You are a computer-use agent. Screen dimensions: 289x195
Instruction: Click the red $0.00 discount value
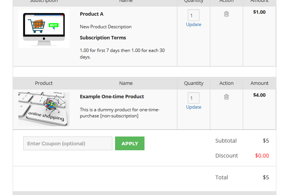coord(262,156)
